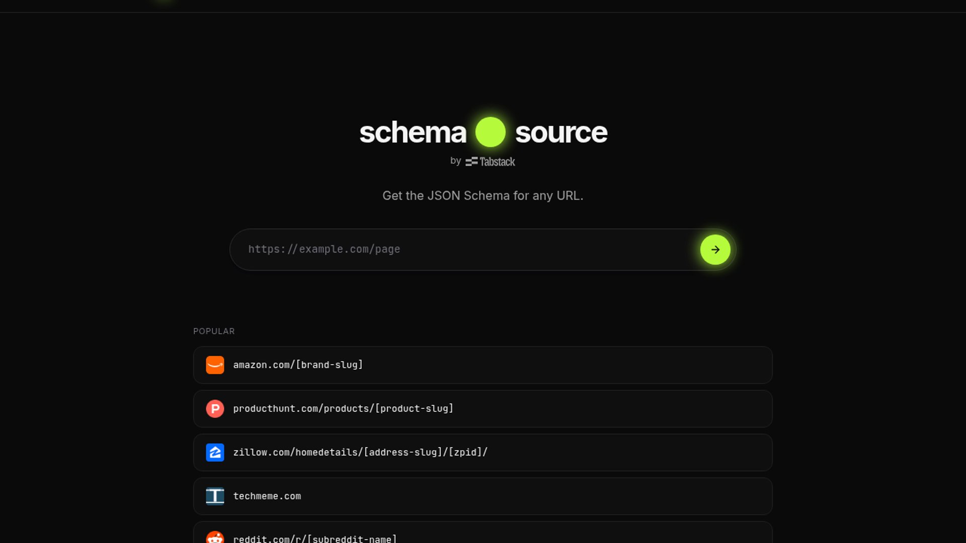Click the "Get the JSON Schema" tagline
This screenshot has height=543, width=966.
[483, 196]
